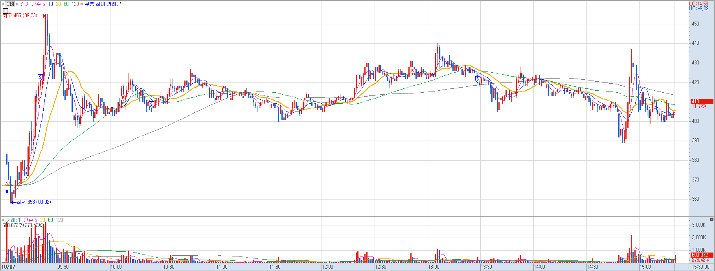This screenshot has width=715, height=271.
Task: Select the green 60 volume average label
Action: pos(50,220)
